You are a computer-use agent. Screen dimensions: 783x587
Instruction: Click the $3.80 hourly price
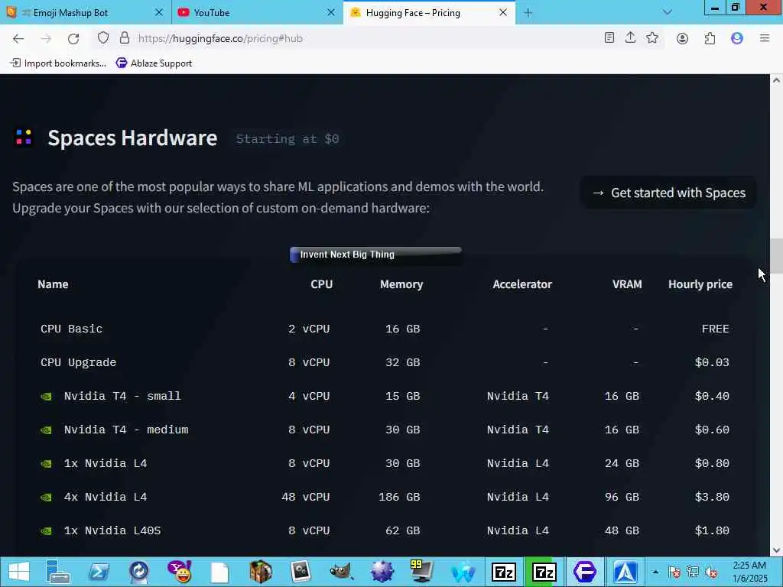pos(712,497)
